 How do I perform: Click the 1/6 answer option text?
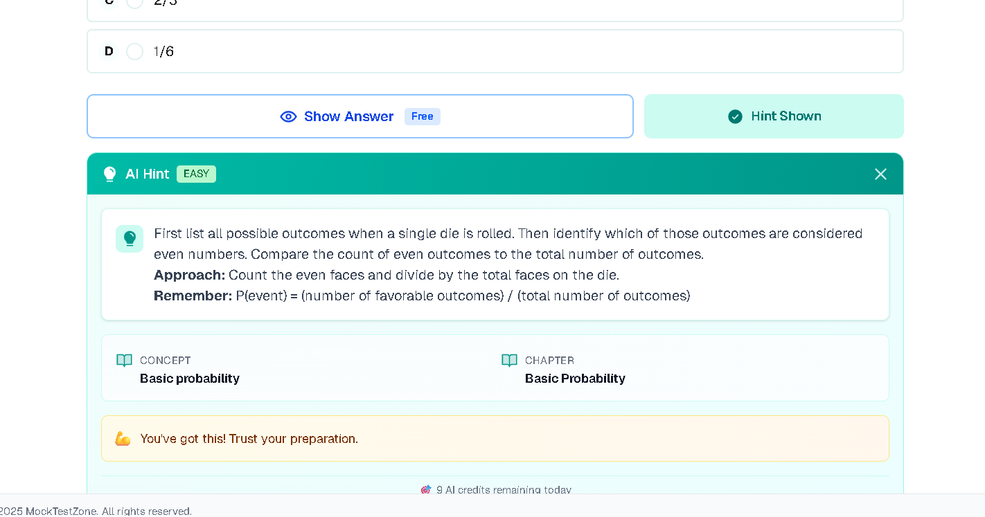[163, 52]
